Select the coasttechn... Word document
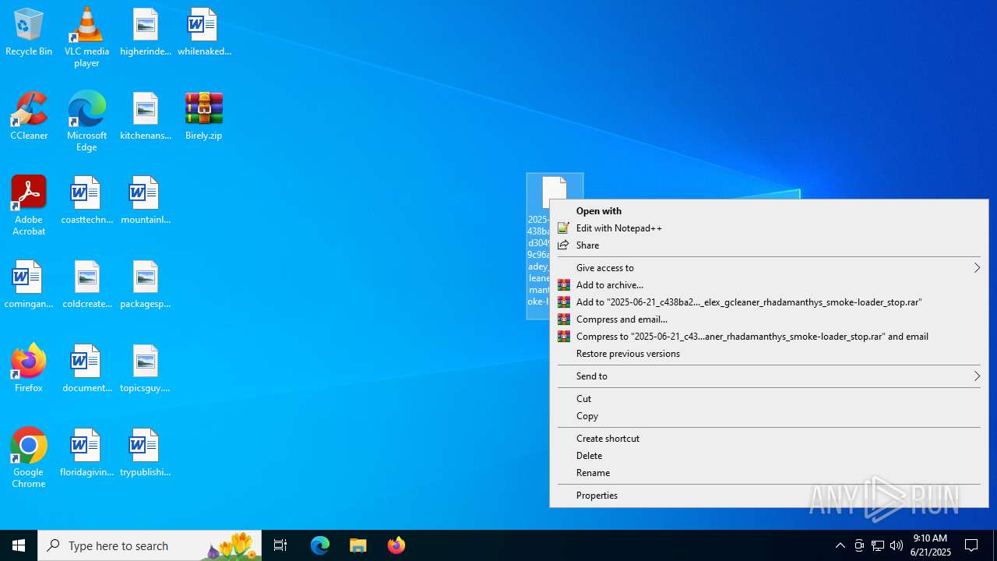This screenshot has height=561, width=997. pyautogui.click(x=86, y=201)
